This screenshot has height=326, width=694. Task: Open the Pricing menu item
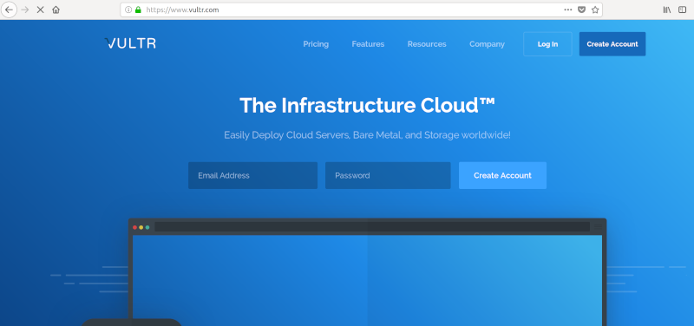[316, 44]
